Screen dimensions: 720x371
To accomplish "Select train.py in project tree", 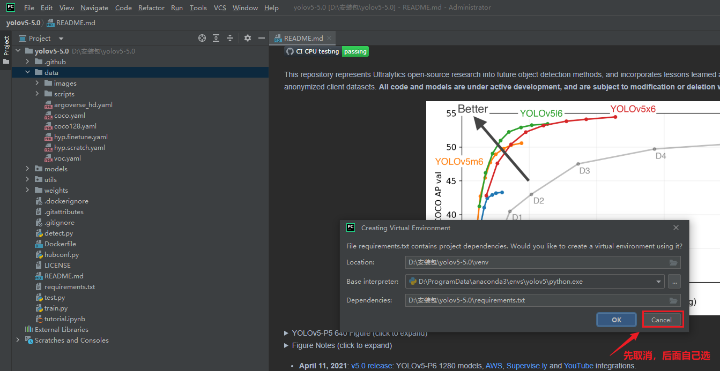I will point(51,308).
